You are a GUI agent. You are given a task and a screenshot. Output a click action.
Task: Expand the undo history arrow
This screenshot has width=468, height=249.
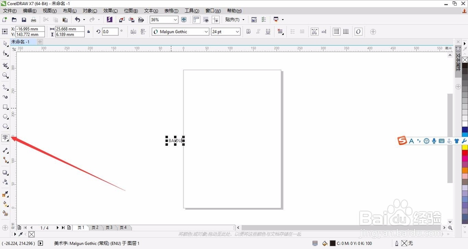[84, 20]
